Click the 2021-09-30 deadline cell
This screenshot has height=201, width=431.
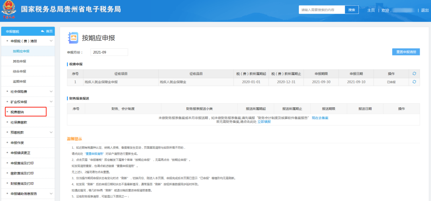coord(321,82)
